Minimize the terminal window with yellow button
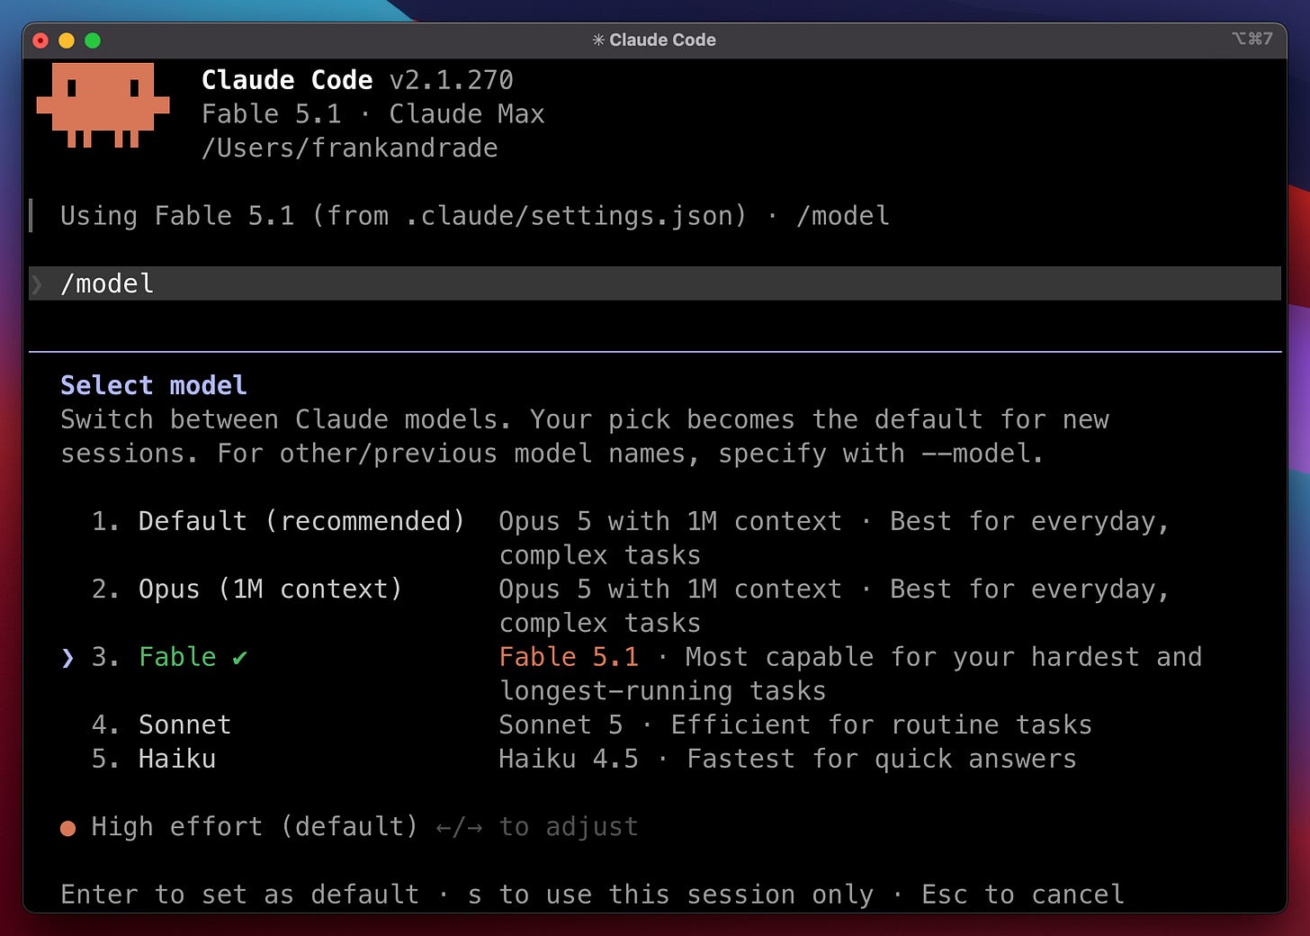1310x936 pixels. click(67, 40)
